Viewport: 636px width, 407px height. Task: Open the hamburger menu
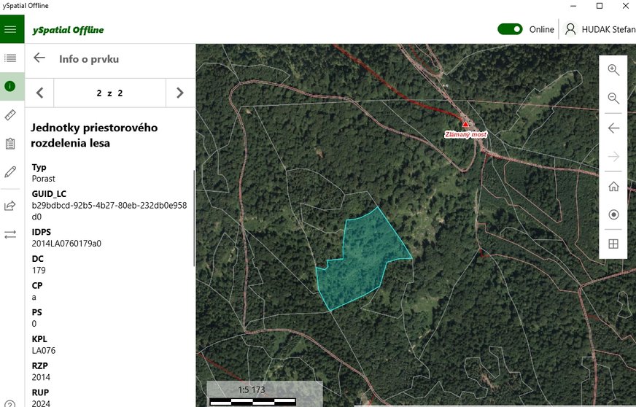[10, 30]
